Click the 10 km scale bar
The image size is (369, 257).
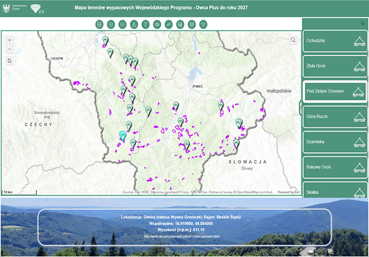19,192
